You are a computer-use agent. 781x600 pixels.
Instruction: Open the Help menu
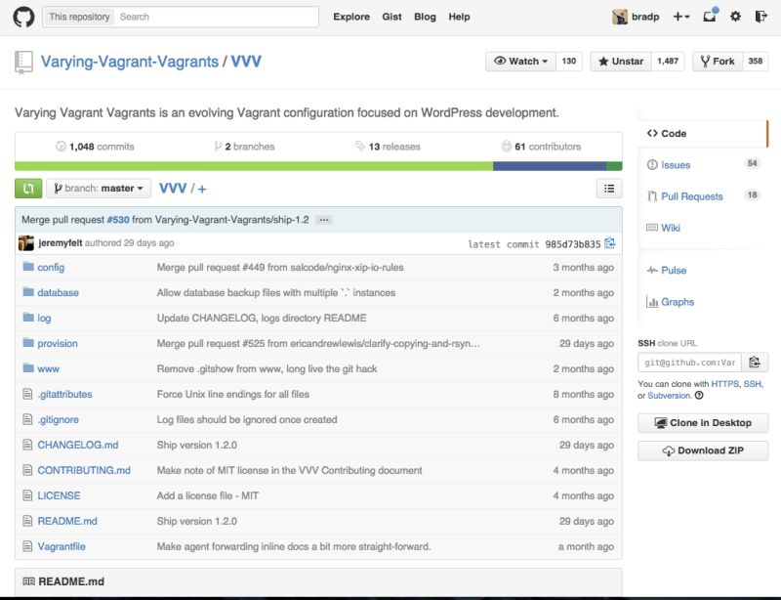458,17
